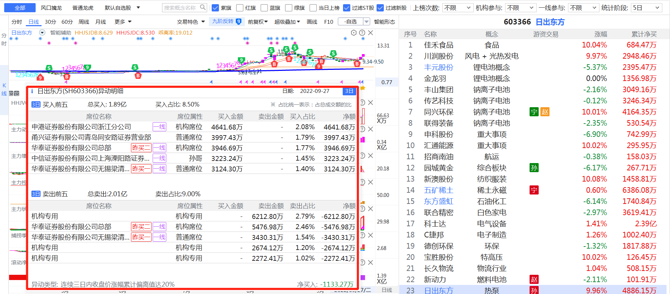Select the 分时 chart period tab
The image size is (670, 294).
pos(17,22)
